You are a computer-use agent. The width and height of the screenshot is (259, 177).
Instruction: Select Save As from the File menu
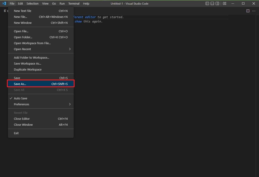pyautogui.click(x=20, y=84)
